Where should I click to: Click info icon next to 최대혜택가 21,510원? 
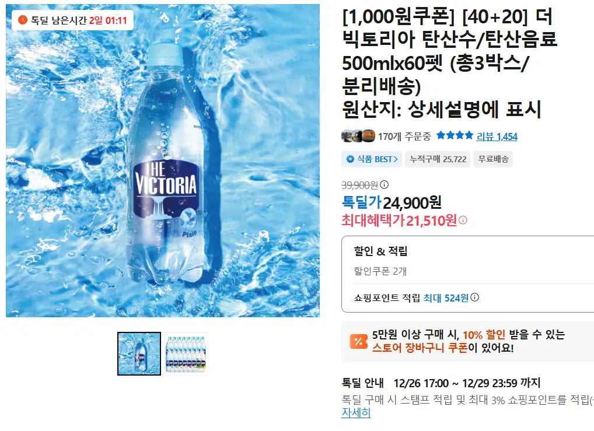tap(463, 220)
